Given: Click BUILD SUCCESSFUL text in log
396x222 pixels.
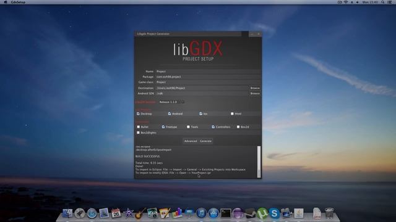Looking at the screenshot, I should [x=147, y=156].
